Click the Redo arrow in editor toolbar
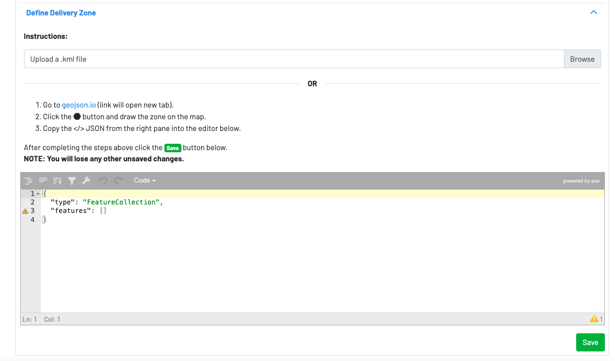The image size is (615, 361). [118, 180]
